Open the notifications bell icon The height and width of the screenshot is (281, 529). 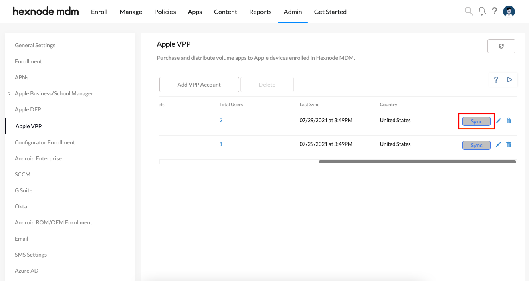482,11
